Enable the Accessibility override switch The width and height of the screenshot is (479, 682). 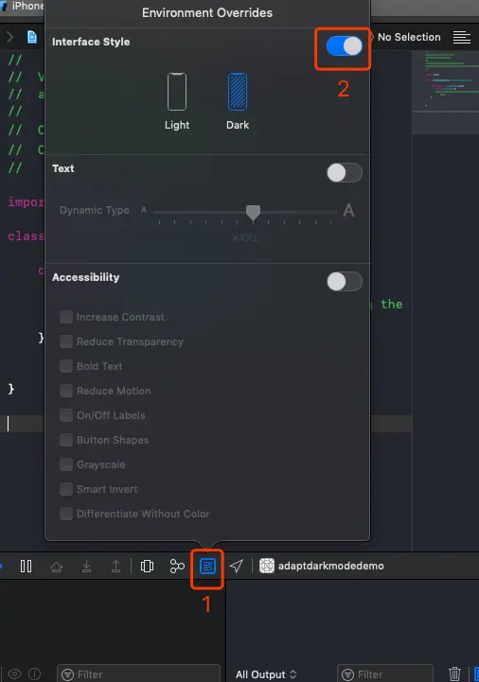click(344, 282)
